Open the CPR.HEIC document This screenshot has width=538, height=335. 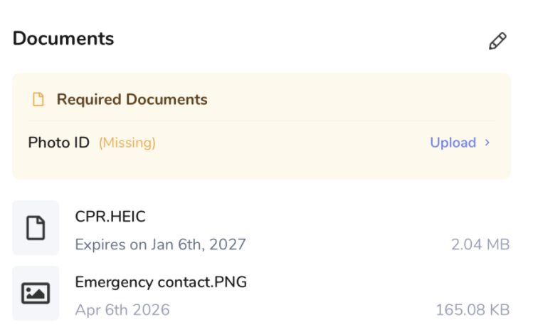coord(110,216)
